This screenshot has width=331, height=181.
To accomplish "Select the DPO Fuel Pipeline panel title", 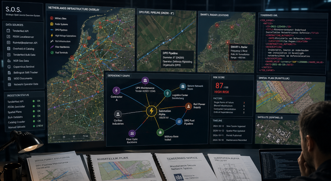I will (x=156, y=12).
